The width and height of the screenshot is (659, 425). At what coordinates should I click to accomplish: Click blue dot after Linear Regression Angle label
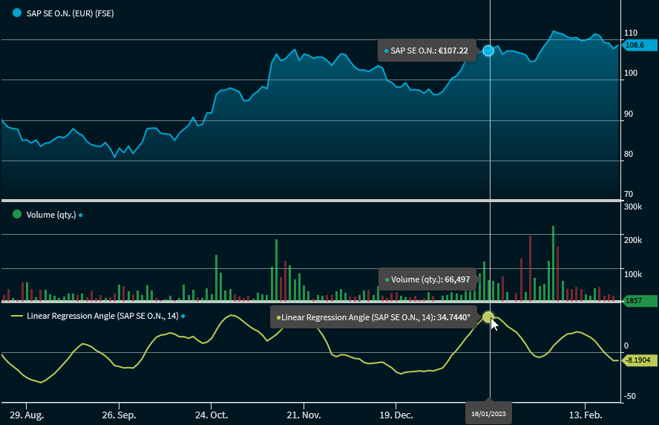point(183,316)
